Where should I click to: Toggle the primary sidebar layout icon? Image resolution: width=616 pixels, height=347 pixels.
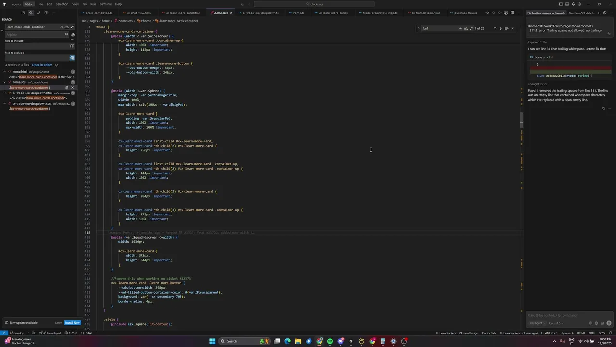coord(561,4)
